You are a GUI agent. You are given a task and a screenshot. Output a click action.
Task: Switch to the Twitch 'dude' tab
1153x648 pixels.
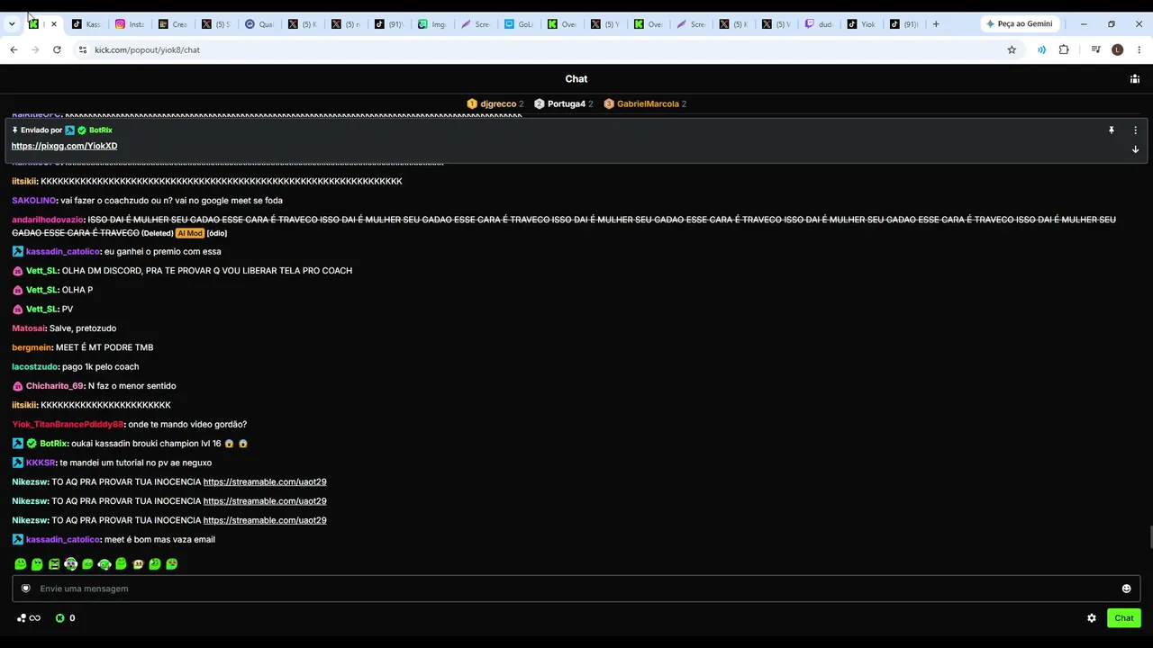tap(820, 24)
